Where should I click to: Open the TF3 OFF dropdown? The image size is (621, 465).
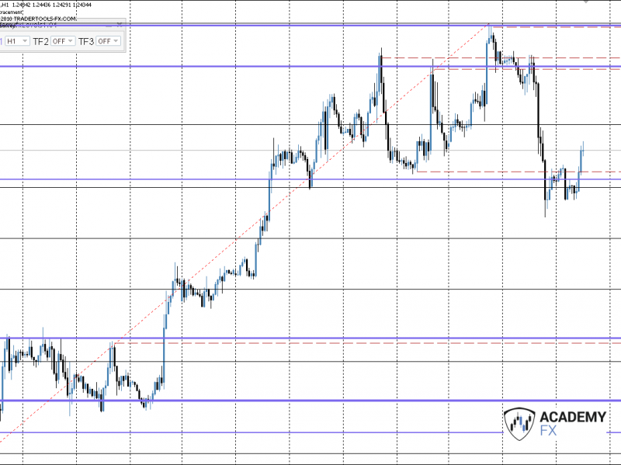click(x=108, y=41)
